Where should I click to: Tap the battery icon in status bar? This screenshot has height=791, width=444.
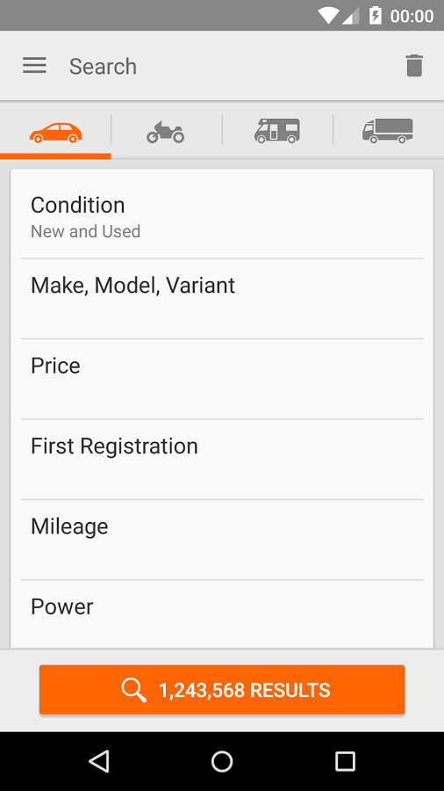click(x=376, y=16)
